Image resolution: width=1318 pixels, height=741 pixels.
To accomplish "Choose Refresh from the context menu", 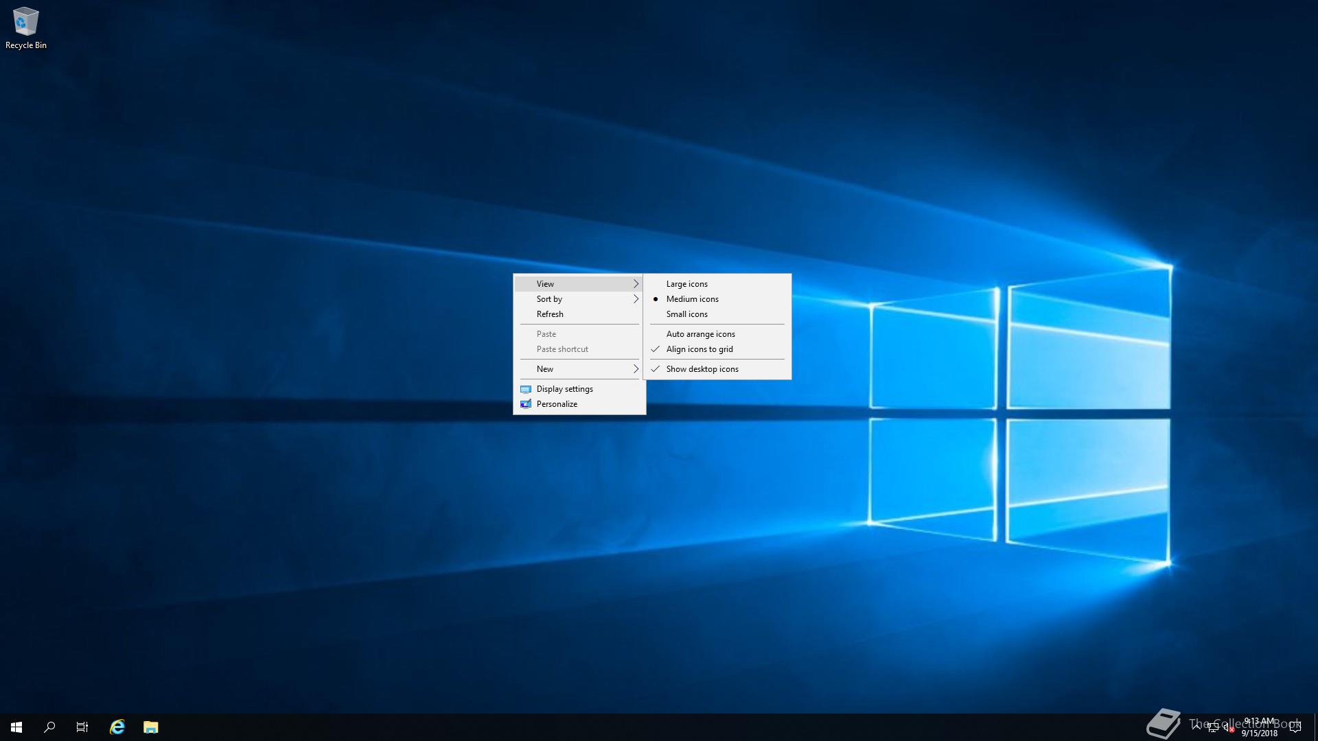I will click(579, 314).
